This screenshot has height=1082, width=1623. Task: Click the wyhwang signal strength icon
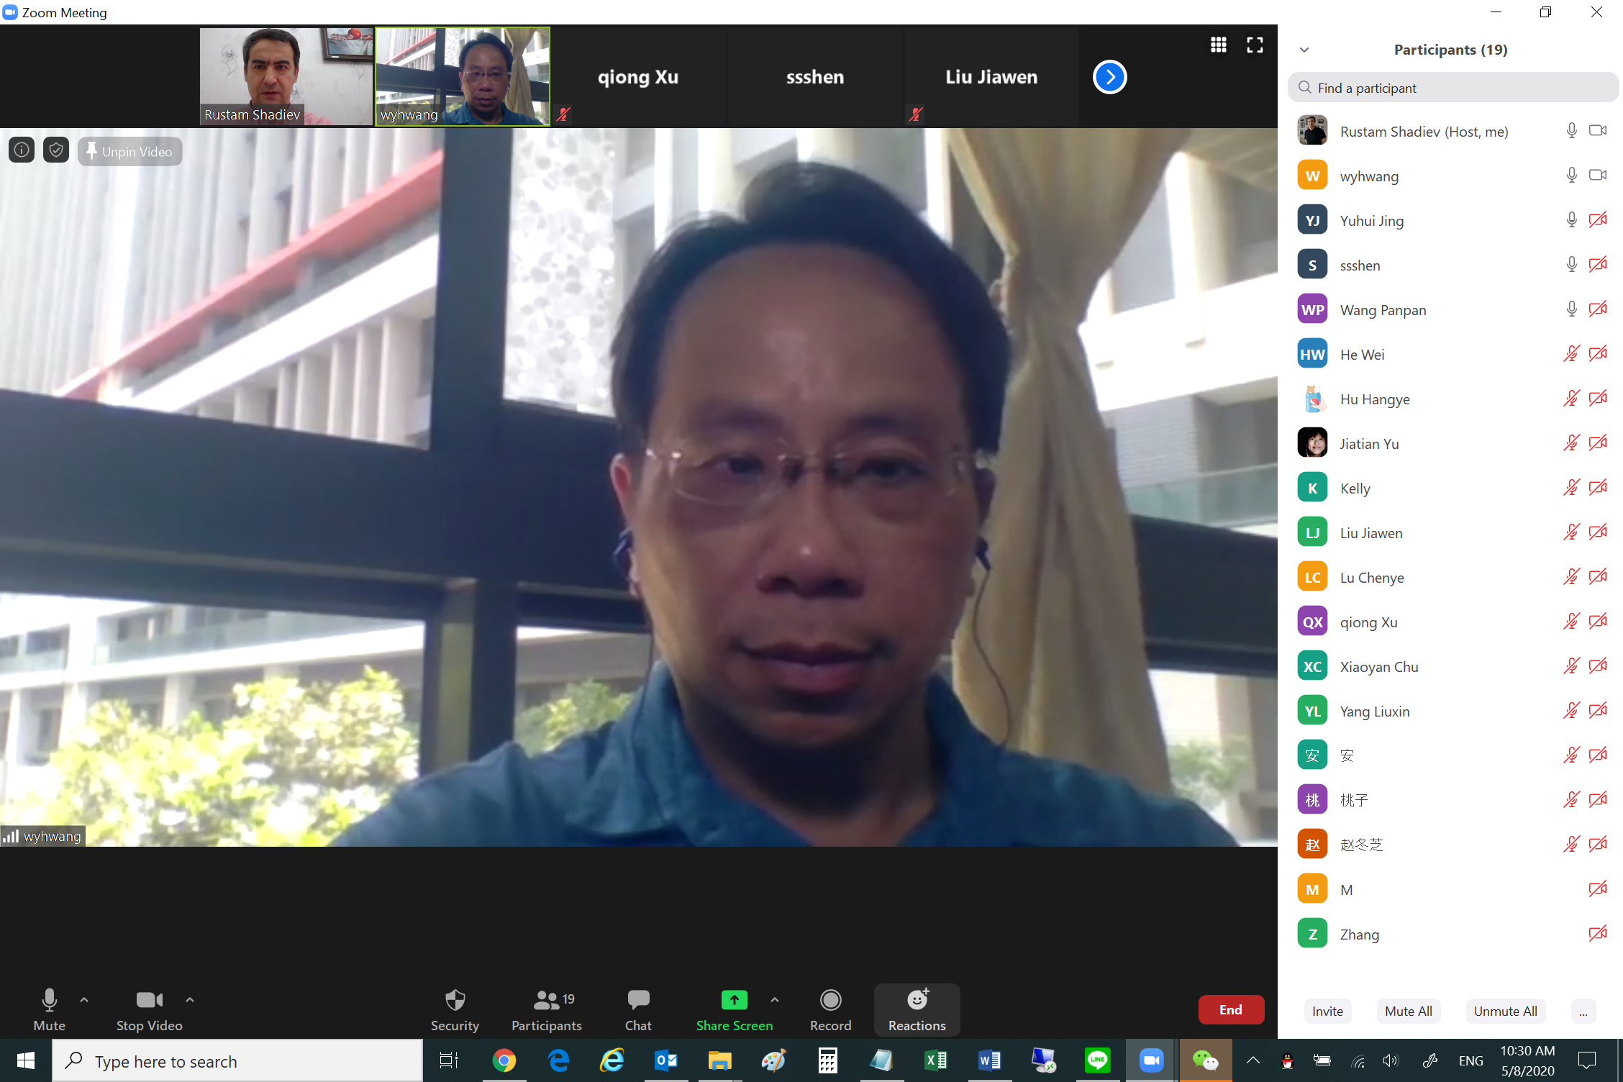point(11,836)
